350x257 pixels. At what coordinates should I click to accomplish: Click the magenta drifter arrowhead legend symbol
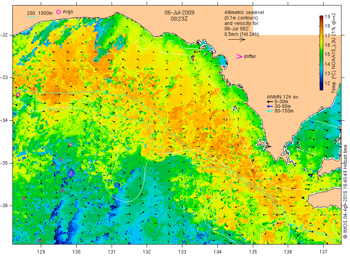239,56
